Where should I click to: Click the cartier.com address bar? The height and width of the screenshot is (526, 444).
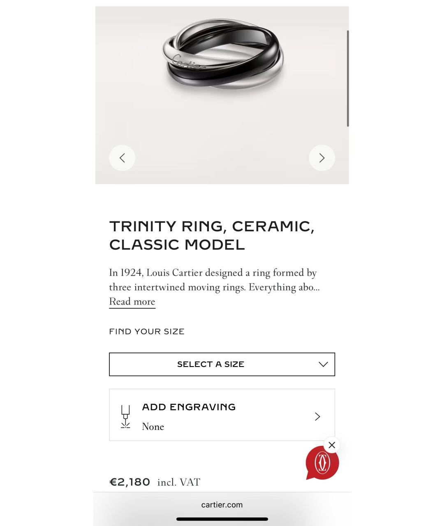[222, 505]
